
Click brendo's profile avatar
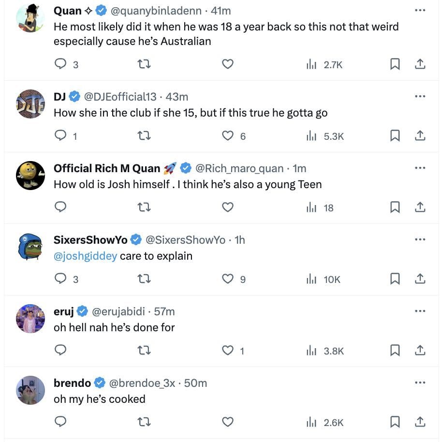pyautogui.click(x=30, y=390)
